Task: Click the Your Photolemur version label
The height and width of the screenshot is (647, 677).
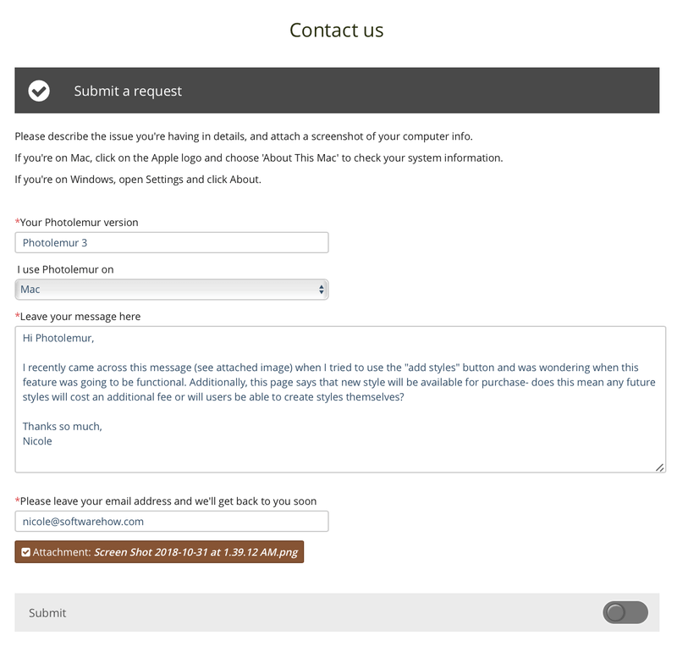Action: point(76,222)
